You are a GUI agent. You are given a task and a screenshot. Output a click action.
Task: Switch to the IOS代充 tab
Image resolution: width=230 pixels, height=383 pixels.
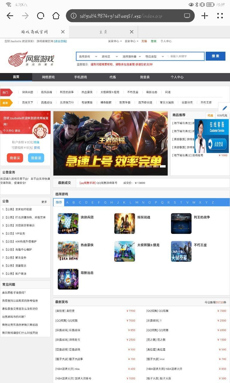(222, 115)
